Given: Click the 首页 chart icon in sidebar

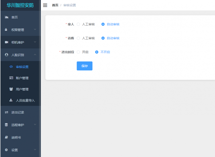Looking at the screenshot, I should 6,17.
